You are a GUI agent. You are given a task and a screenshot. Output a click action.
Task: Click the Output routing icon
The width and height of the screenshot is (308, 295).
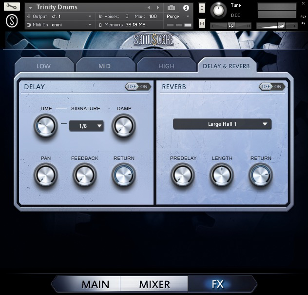point(28,17)
